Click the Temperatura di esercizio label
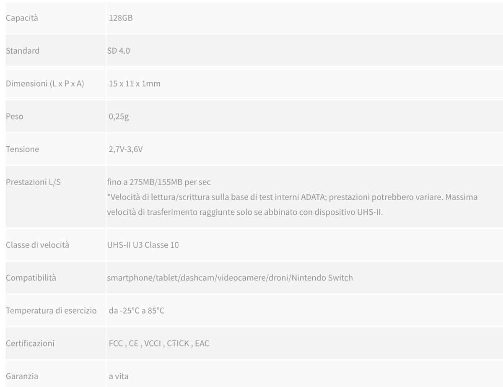This screenshot has height=387, width=503. point(51,311)
